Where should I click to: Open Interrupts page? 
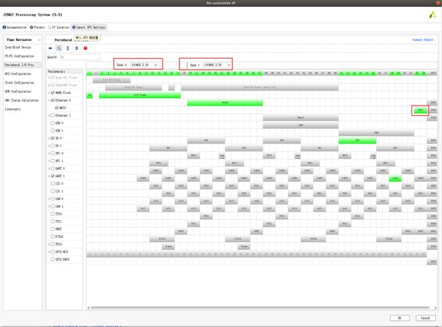[x=13, y=109]
